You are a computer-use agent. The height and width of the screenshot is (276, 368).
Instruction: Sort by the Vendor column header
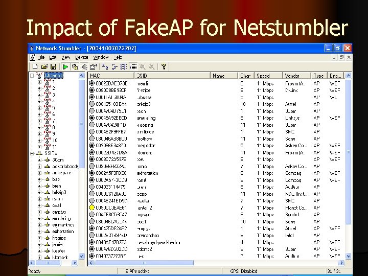(x=296, y=76)
